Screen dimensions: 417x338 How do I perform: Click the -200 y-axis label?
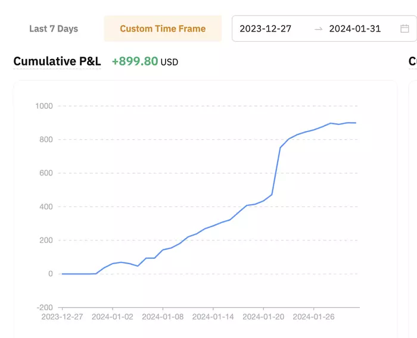45,307
